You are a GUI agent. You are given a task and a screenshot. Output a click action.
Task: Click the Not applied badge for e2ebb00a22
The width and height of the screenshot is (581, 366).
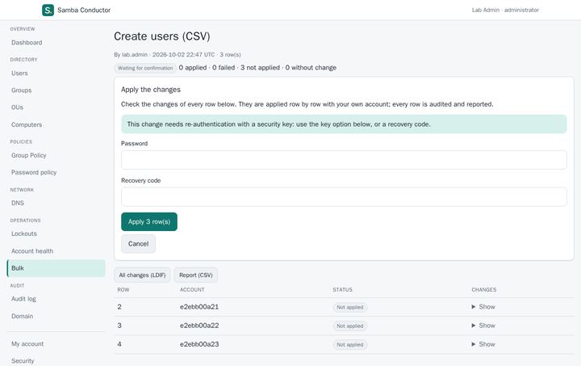coord(349,326)
